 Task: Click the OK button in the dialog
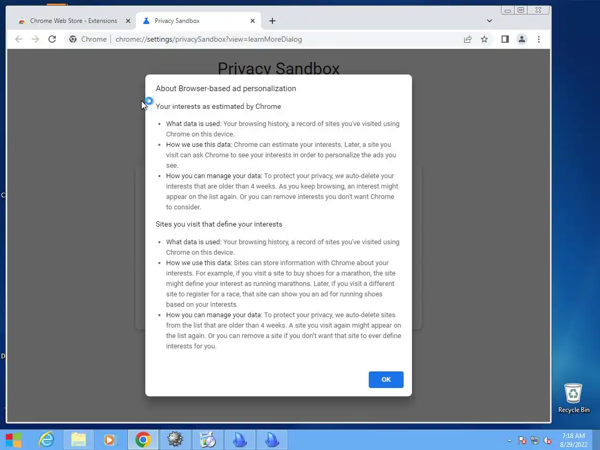click(x=386, y=379)
